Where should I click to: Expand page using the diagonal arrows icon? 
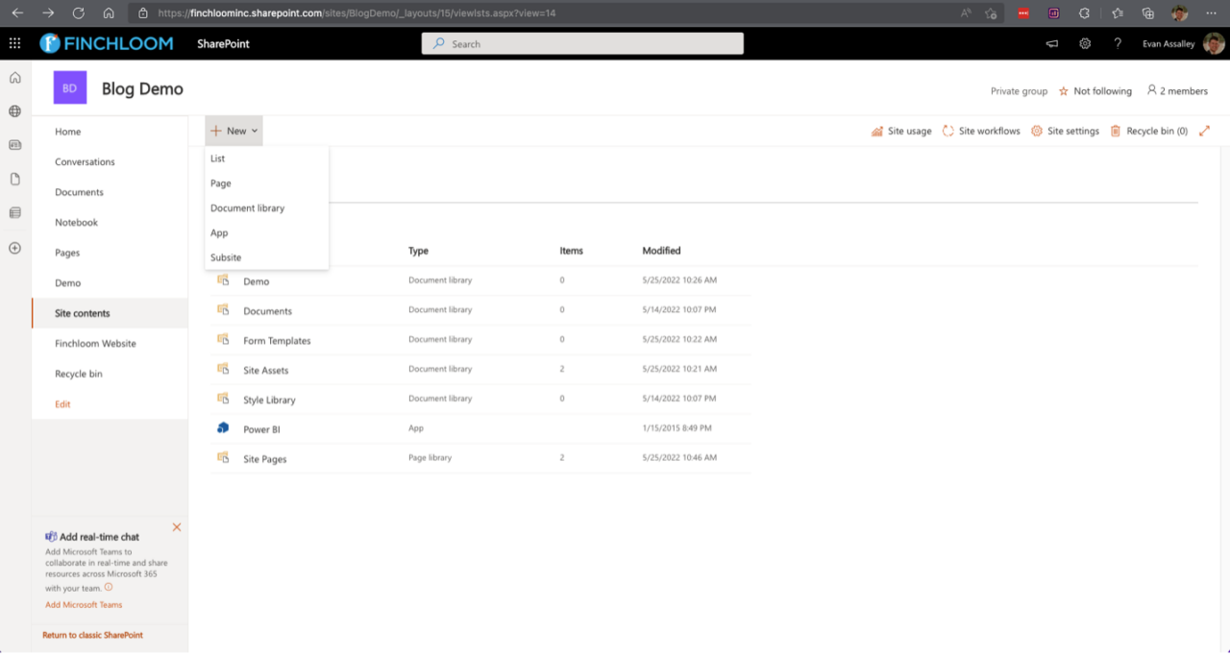pos(1204,131)
